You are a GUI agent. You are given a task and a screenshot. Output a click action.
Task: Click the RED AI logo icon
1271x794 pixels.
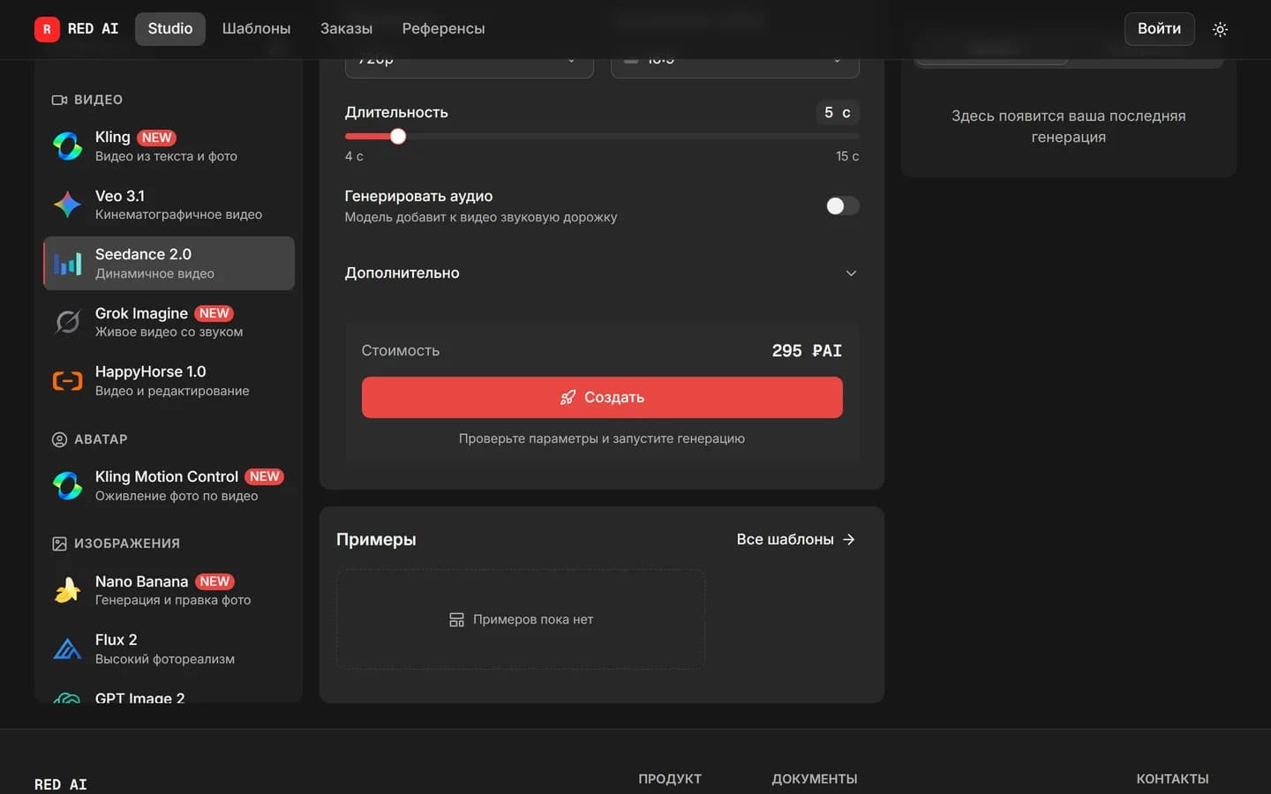pos(47,29)
